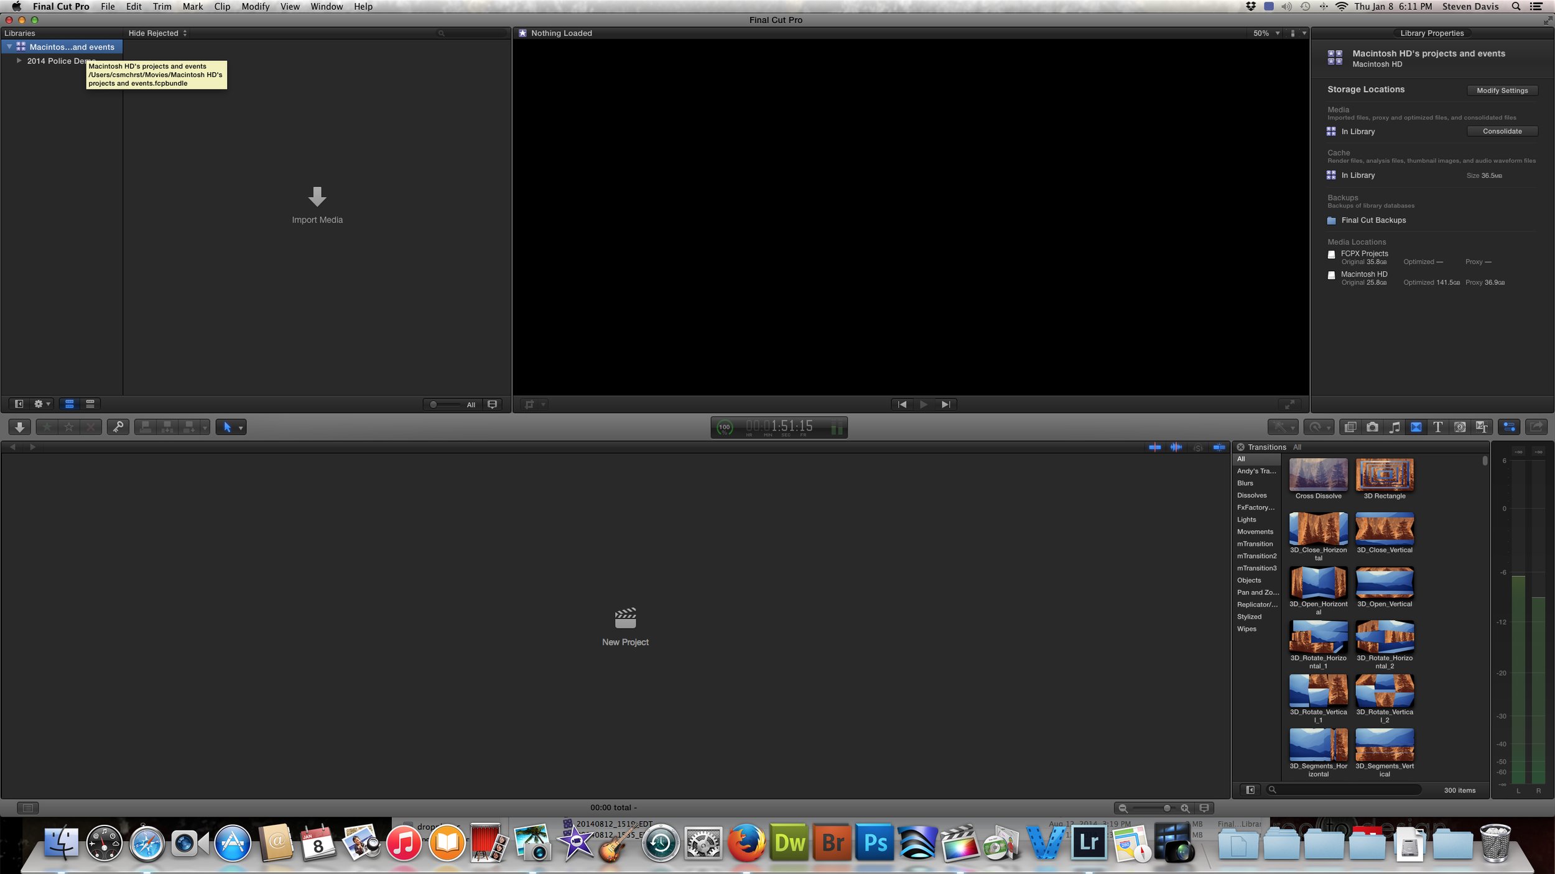The height and width of the screenshot is (874, 1555).
Task: Toggle solo button in timeline
Action: (1198, 448)
